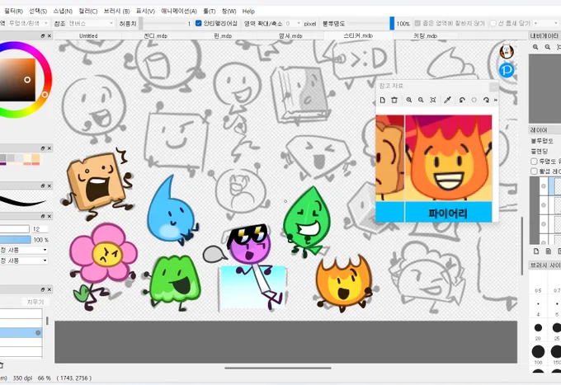The width and height of the screenshot is (561, 385).
Task: Close the brush preview panel
Action: 49,185
